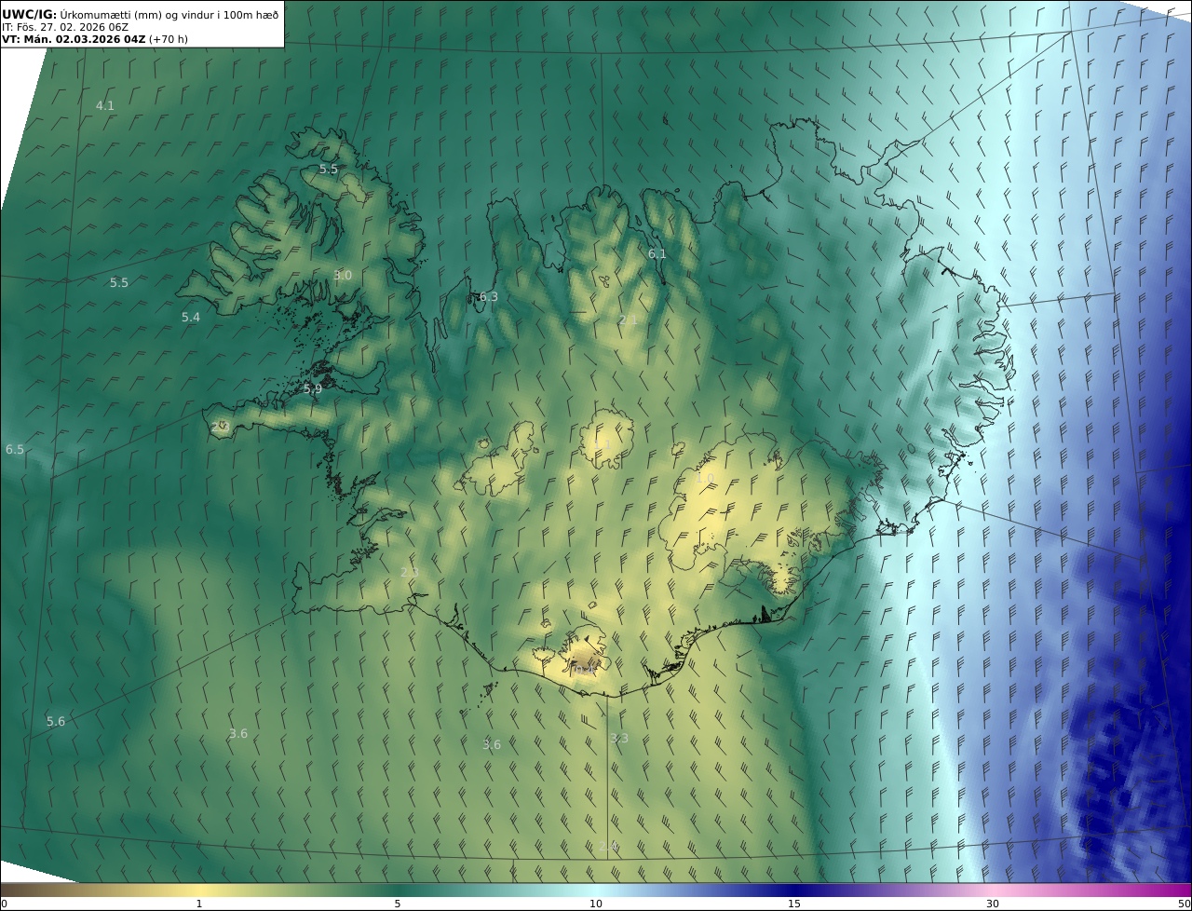
Task: Click the colorbar tick label 0
Action: coord(3,904)
